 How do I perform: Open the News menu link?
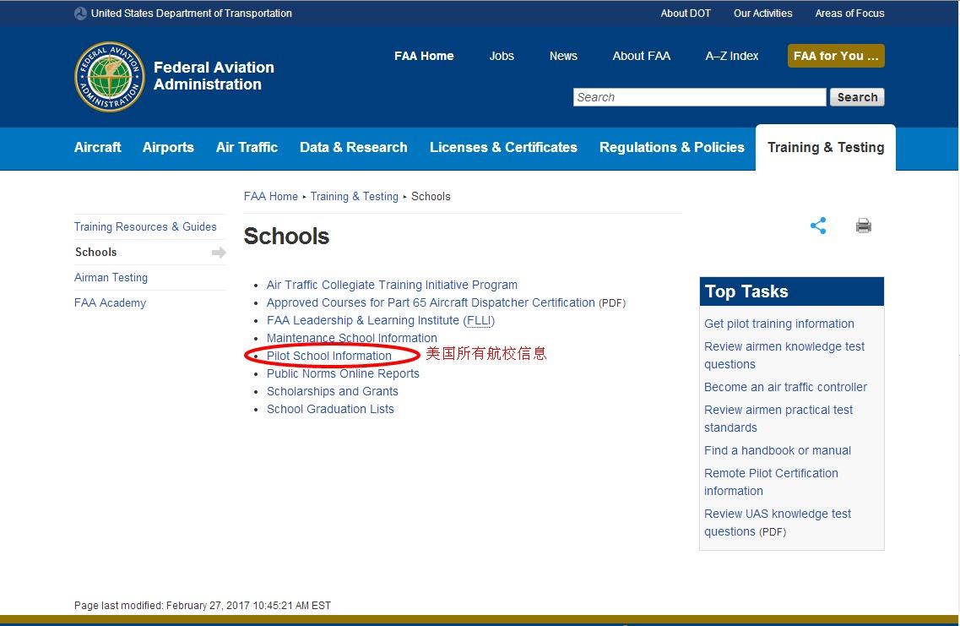click(x=563, y=56)
